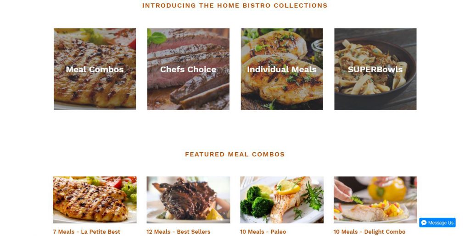Open the Message Us chat button
Screen dimensions: 470x236
[x=437, y=223]
